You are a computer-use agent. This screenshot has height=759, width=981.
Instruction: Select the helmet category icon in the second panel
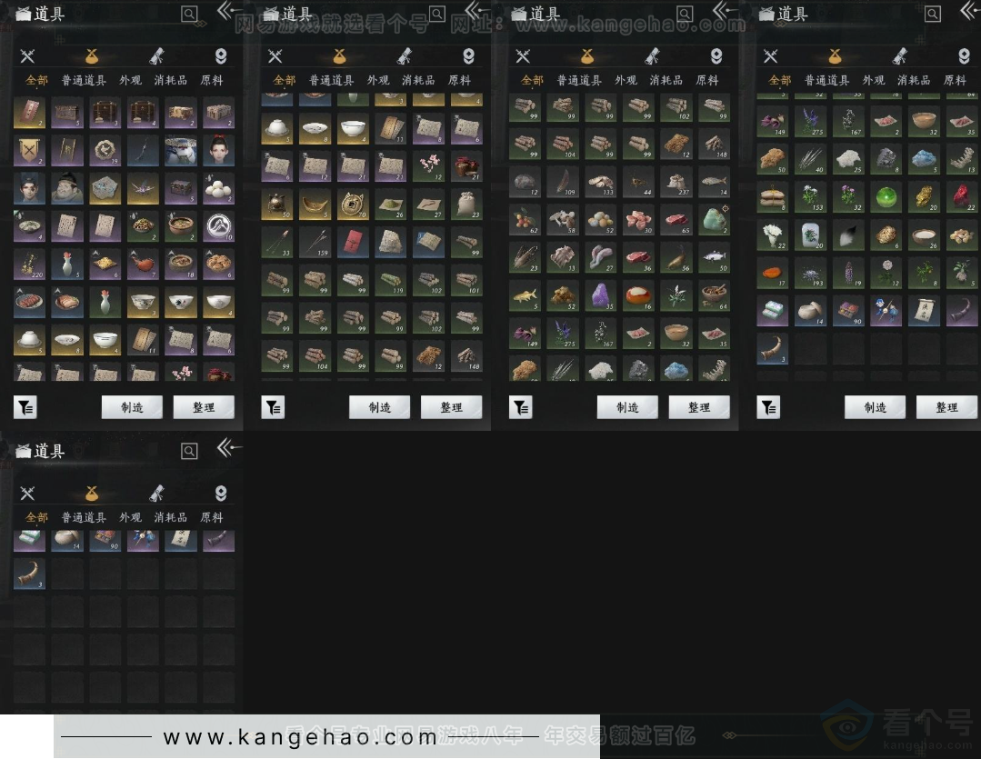468,56
